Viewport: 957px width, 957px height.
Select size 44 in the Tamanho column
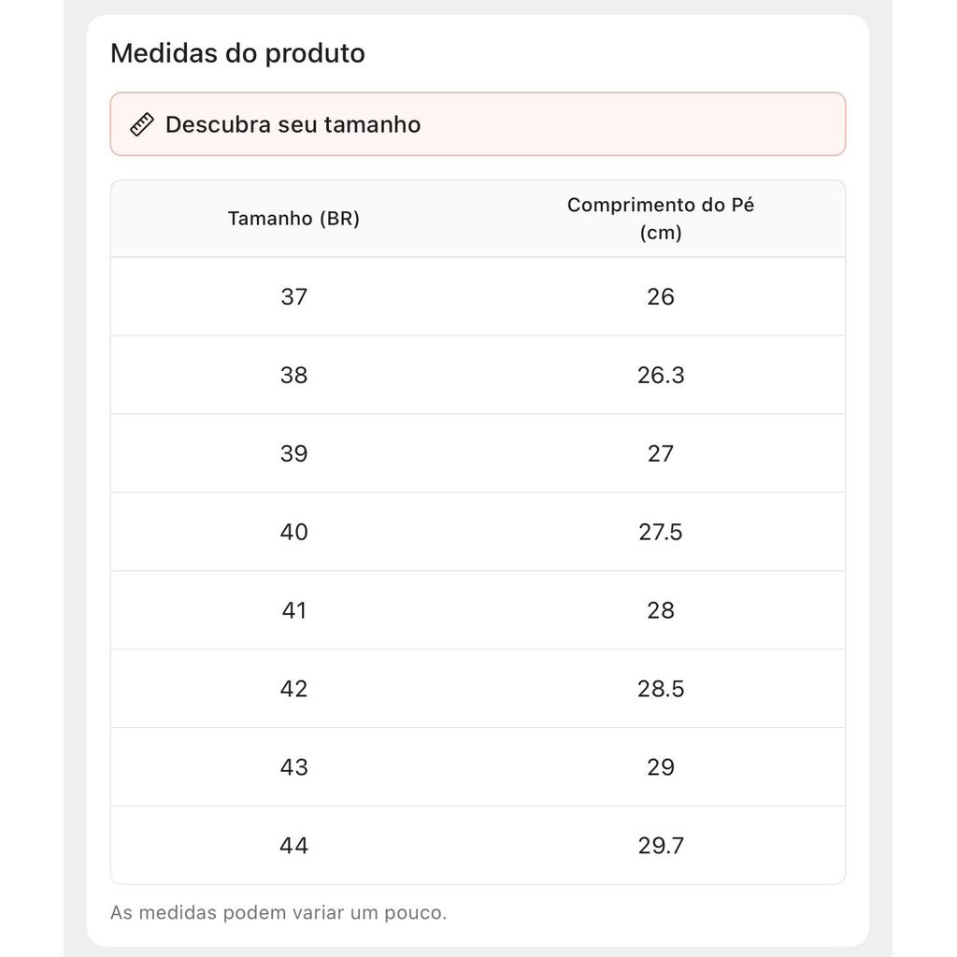pyautogui.click(x=293, y=847)
